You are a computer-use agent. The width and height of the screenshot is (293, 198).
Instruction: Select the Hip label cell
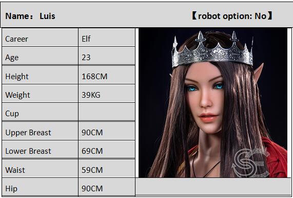tap(40, 187)
